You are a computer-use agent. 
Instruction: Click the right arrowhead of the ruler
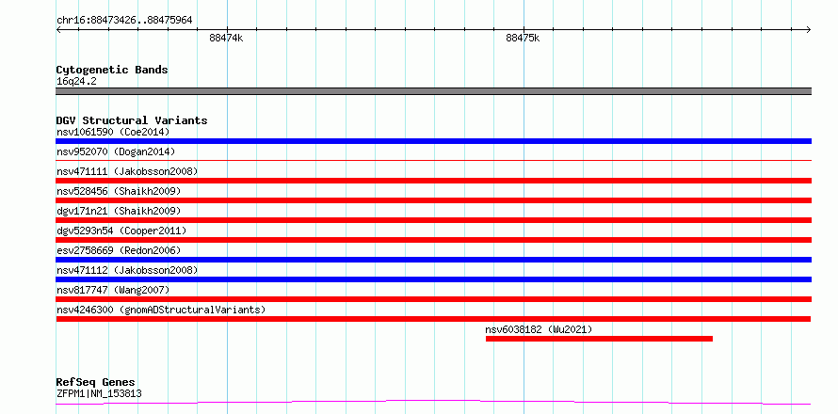pyautogui.click(x=809, y=29)
